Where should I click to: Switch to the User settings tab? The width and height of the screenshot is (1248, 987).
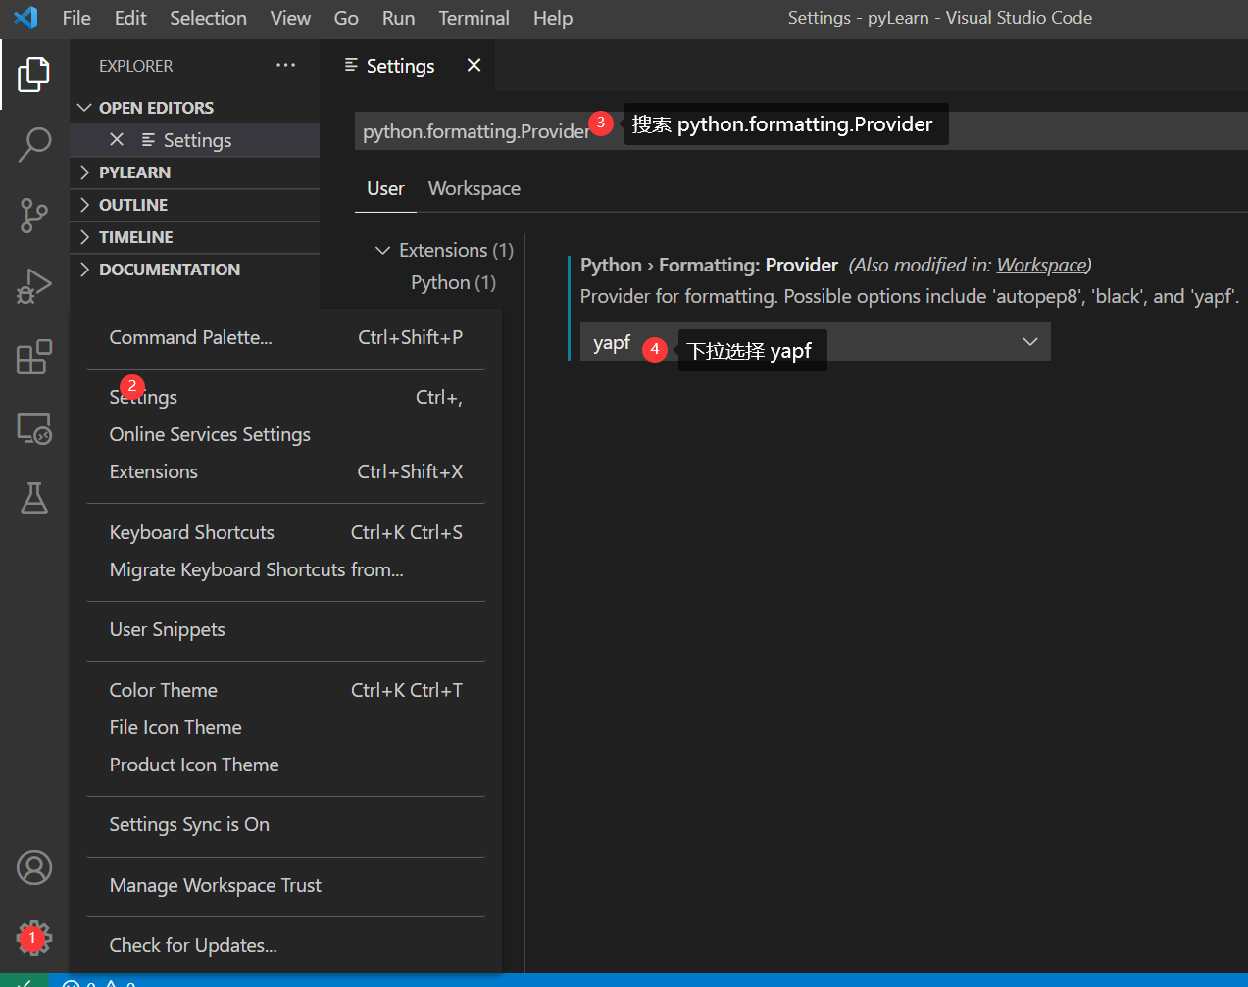[385, 188]
